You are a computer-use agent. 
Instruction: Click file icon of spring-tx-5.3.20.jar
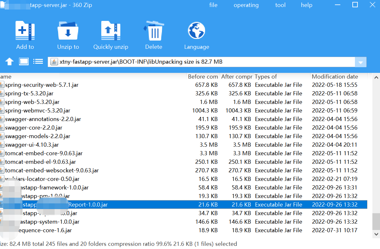click(x=2, y=93)
